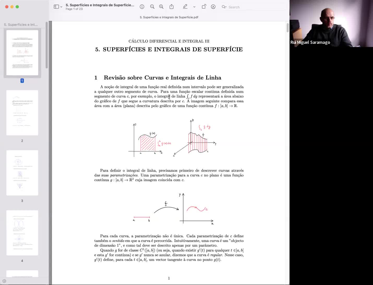The width and height of the screenshot is (373, 285).
Task: Click the 'Rui Miguel Saramago' video name label
Action: point(310,42)
